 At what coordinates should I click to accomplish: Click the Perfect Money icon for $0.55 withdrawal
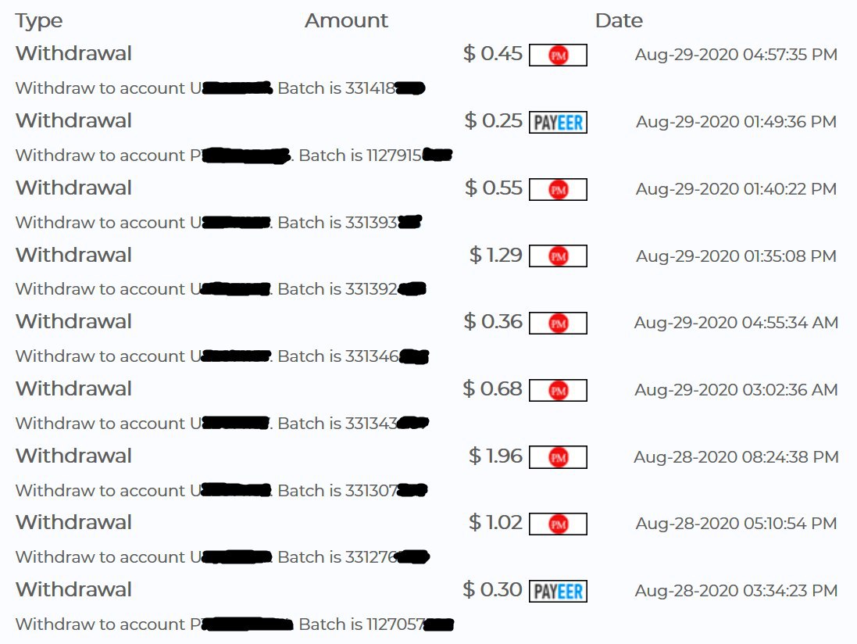tap(558, 189)
